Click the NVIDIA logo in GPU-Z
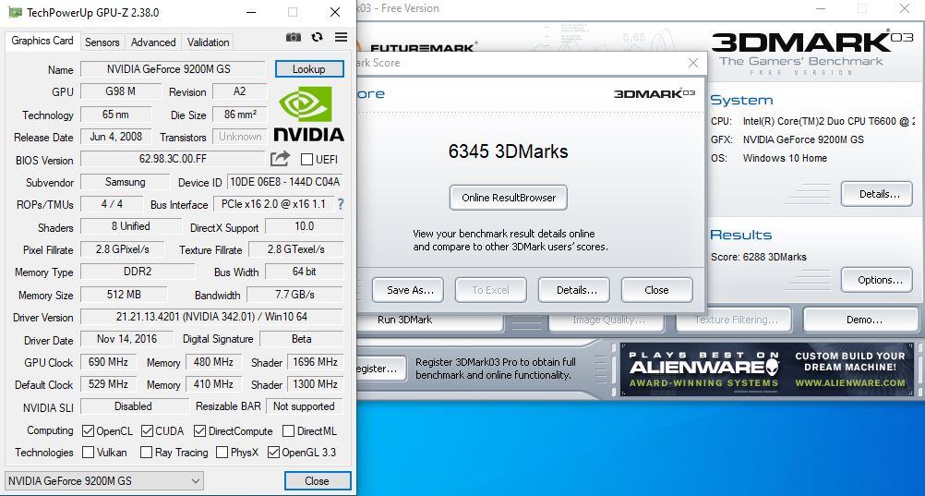The image size is (925, 496). tap(308, 114)
